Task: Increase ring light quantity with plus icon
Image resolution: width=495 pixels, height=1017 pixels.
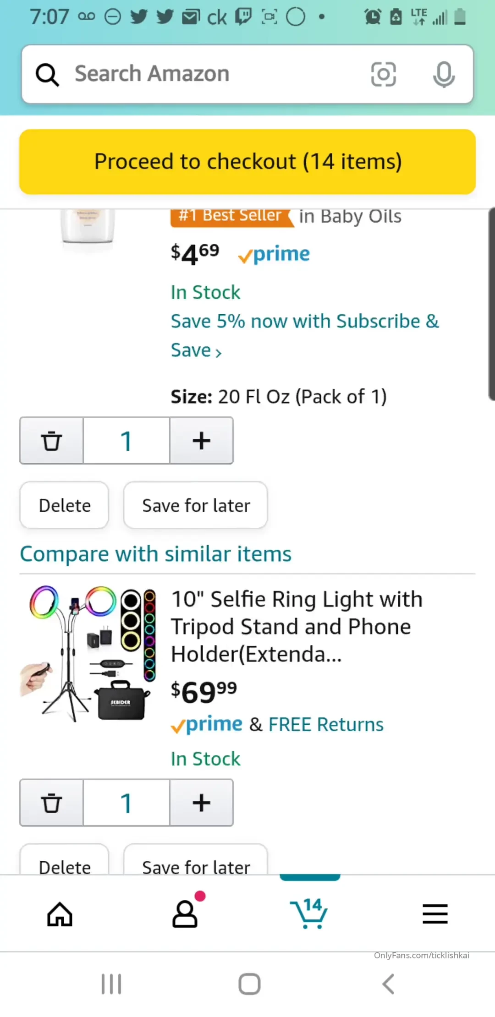Action: [x=201, y=803]
